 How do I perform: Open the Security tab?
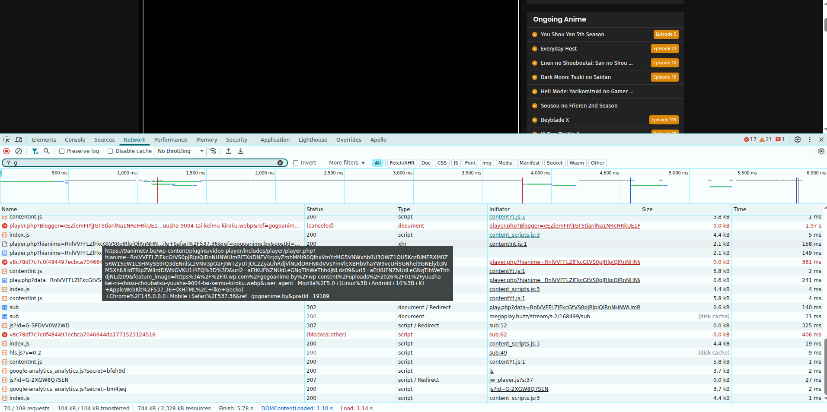[x=236, y=140]
